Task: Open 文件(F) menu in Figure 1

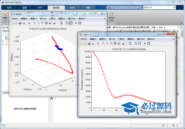Action: 15,19
